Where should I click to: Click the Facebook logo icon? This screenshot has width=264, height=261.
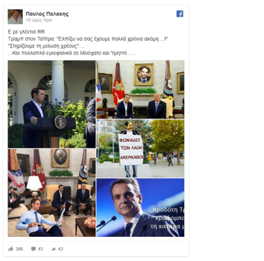pos(180,14)
